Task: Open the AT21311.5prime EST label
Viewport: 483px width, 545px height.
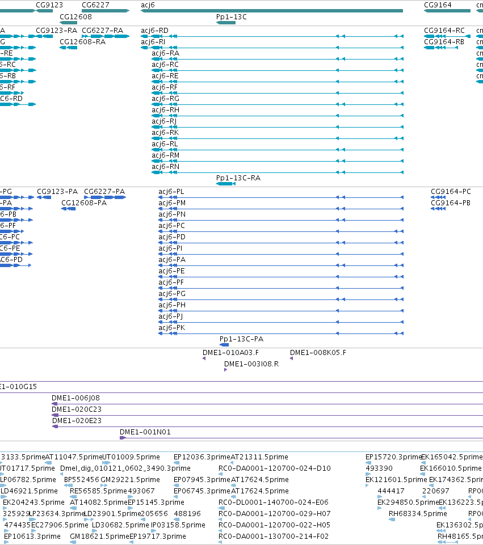Action: coord(259,457)
